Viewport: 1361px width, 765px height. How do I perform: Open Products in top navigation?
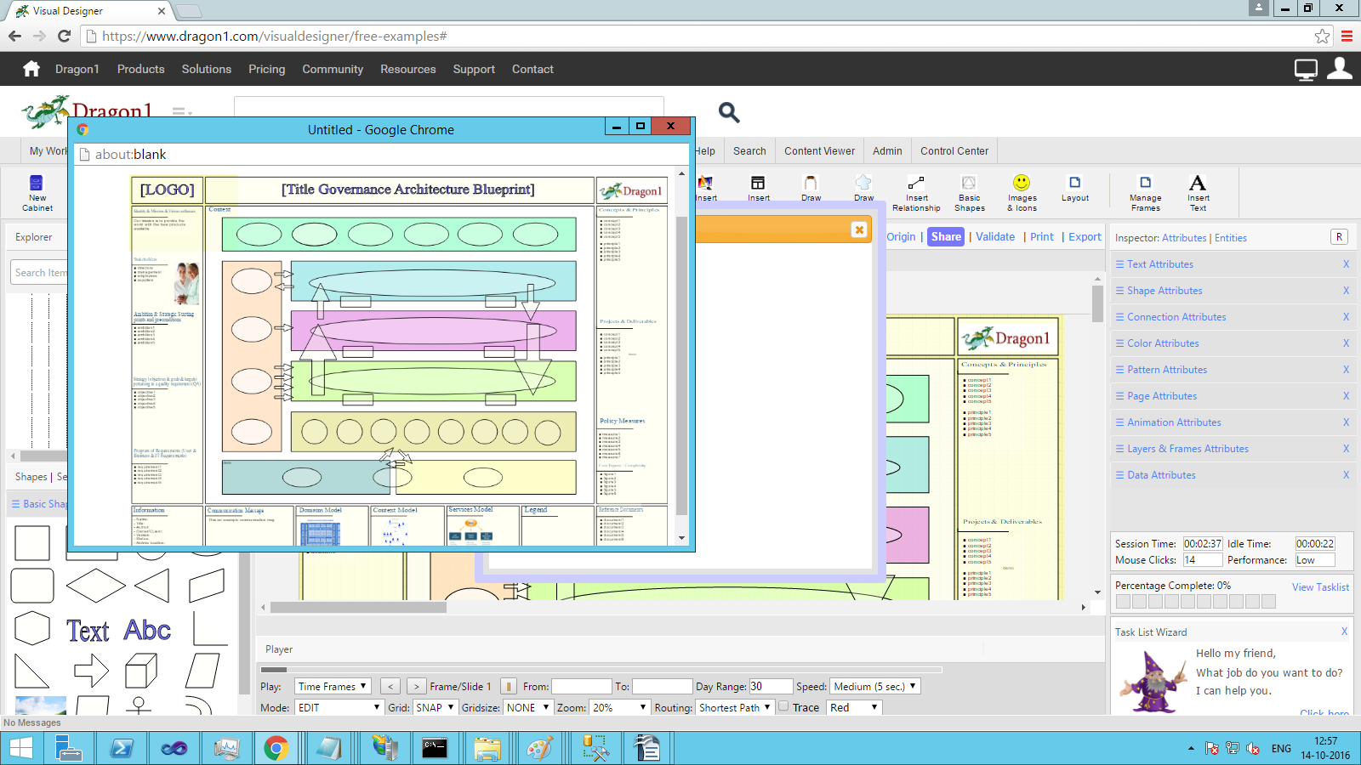click(140, 69)
